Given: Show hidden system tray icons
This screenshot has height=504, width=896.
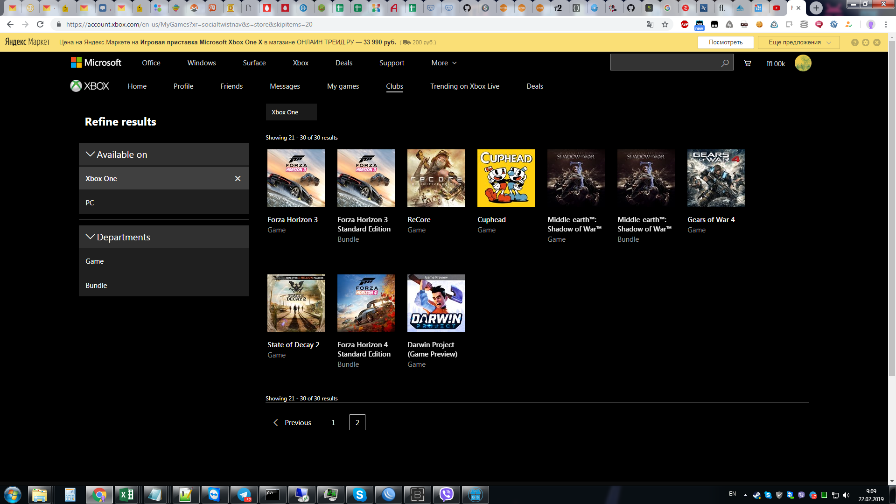Looking at the screenshot, I should point(745,495).
